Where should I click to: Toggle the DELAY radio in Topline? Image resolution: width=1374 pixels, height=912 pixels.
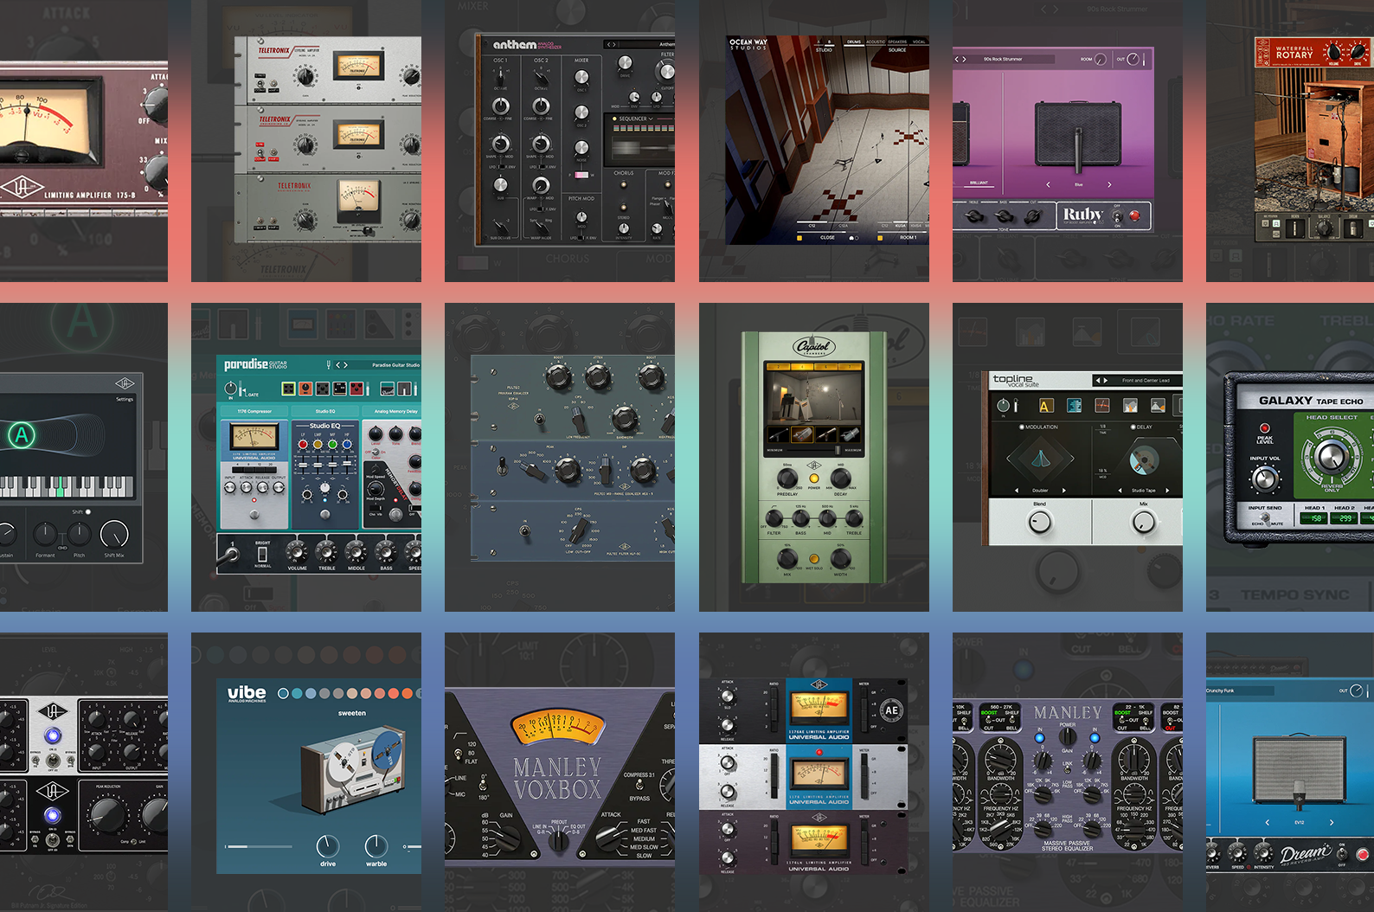[1133, 427]
